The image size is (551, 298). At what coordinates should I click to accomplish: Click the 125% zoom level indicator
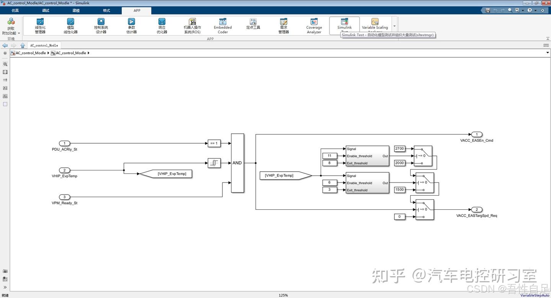[283, 295]
